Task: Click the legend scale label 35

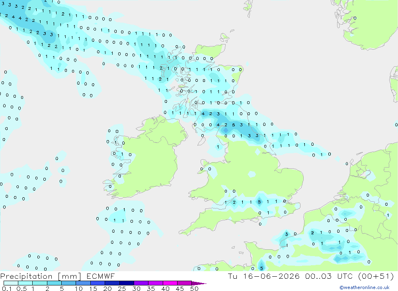Action: 151,289
